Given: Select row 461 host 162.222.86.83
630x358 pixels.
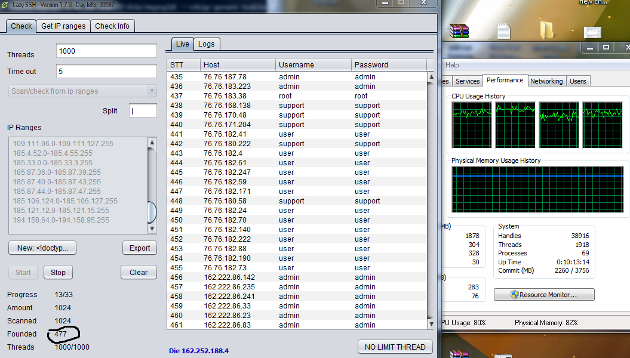Looking at the screenshot, I should pyautogui.click(x=297, y=325).
